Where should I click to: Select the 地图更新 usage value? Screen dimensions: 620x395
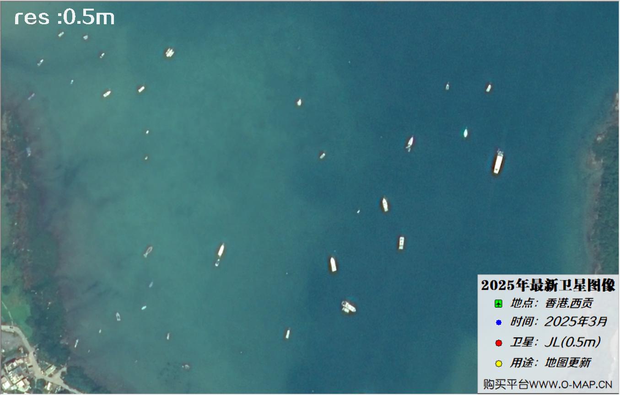click(x=567, y=363)
